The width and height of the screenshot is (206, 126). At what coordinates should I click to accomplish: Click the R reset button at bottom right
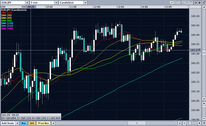(x=204, y=123)
